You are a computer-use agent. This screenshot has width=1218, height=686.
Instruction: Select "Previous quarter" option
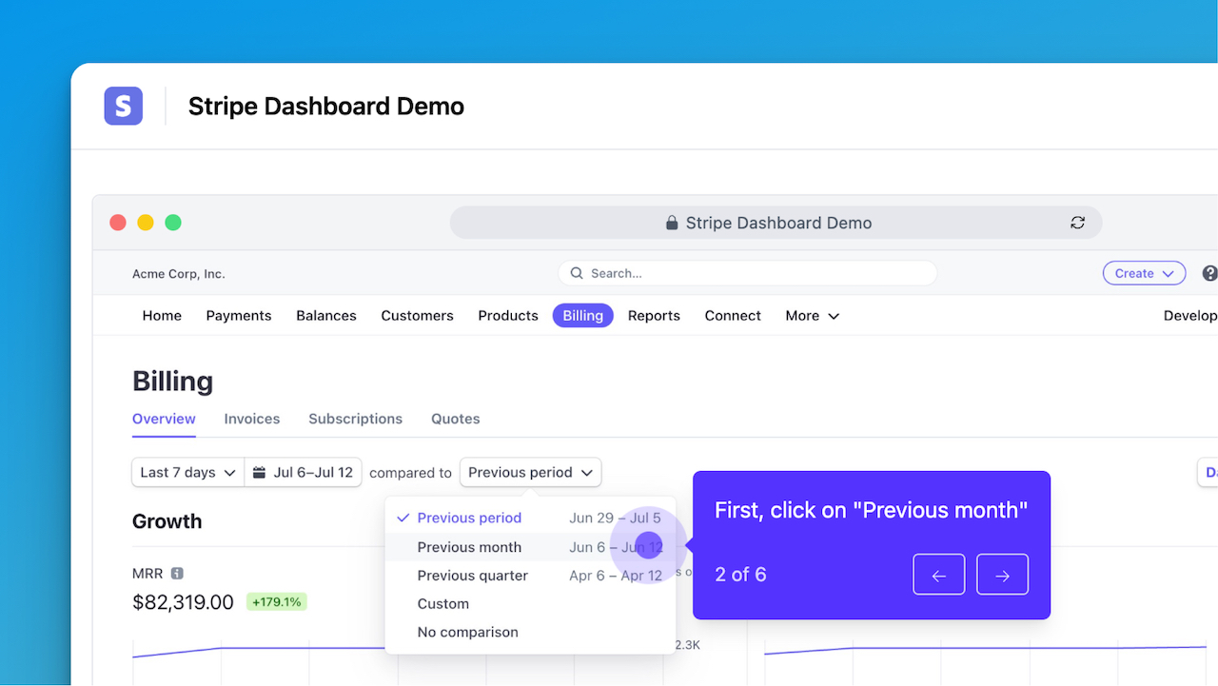pyautogui.click(x=530, y=576)
